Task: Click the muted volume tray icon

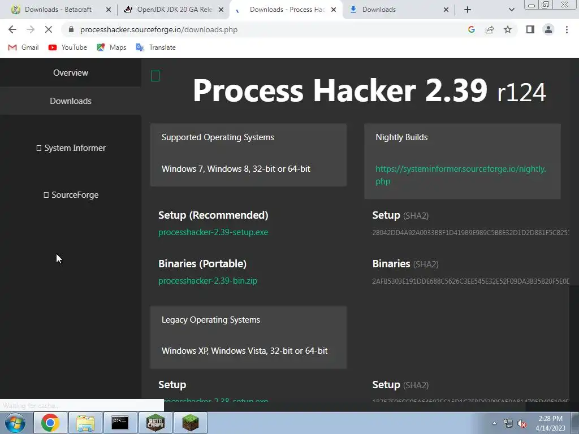Action: 522,423
